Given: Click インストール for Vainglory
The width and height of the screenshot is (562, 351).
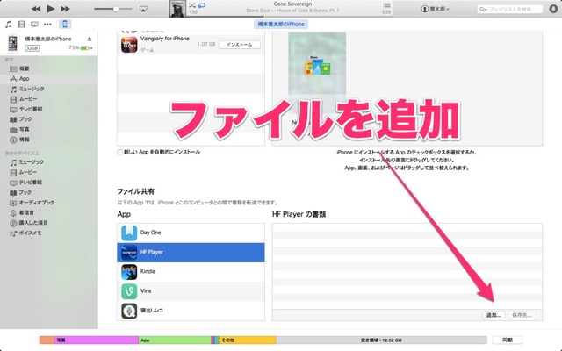Looking at the screenshot, I should click(240, 45).
